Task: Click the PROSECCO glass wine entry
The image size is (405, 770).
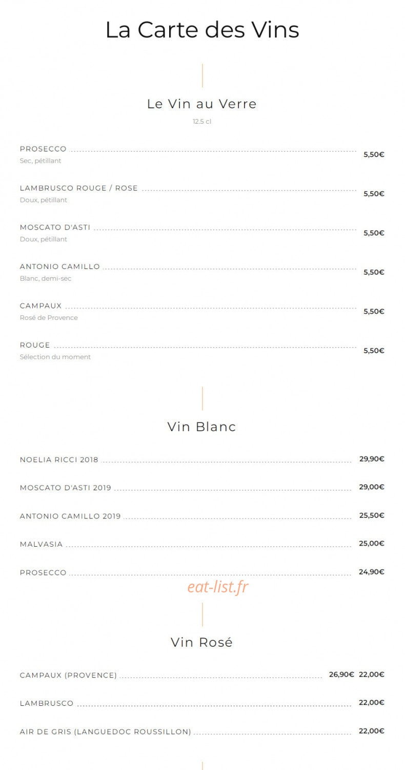Action: coord(202,155)
